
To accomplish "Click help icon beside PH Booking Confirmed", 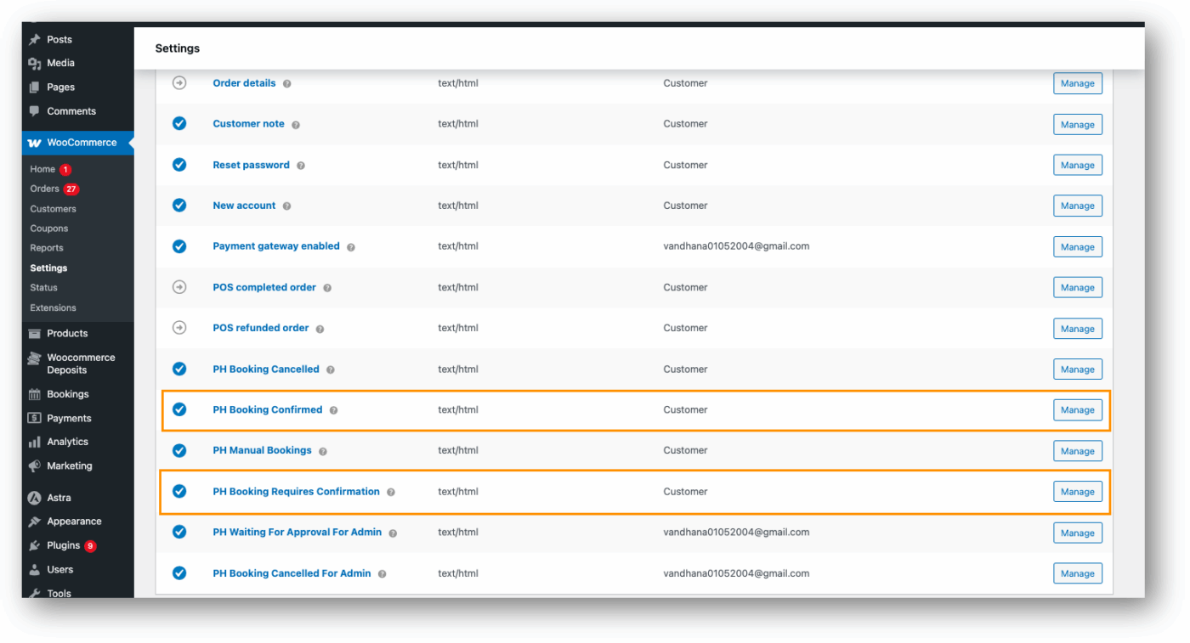I will (334, 410).
